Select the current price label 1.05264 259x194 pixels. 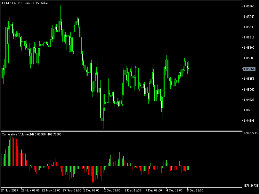(x=249, y=69)
